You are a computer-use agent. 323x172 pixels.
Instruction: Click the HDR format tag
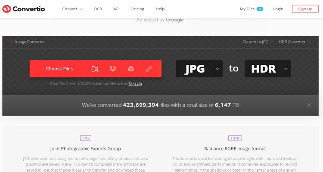(x=235, y=138)
